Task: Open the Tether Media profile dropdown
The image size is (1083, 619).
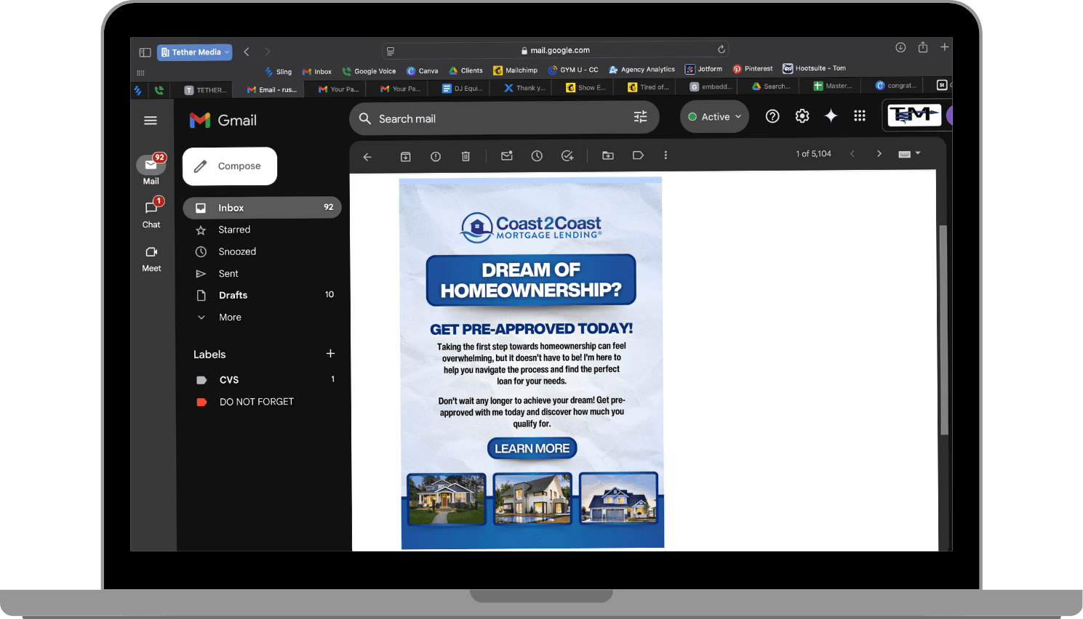Action: pyautogui.click(x=195, y=52)
